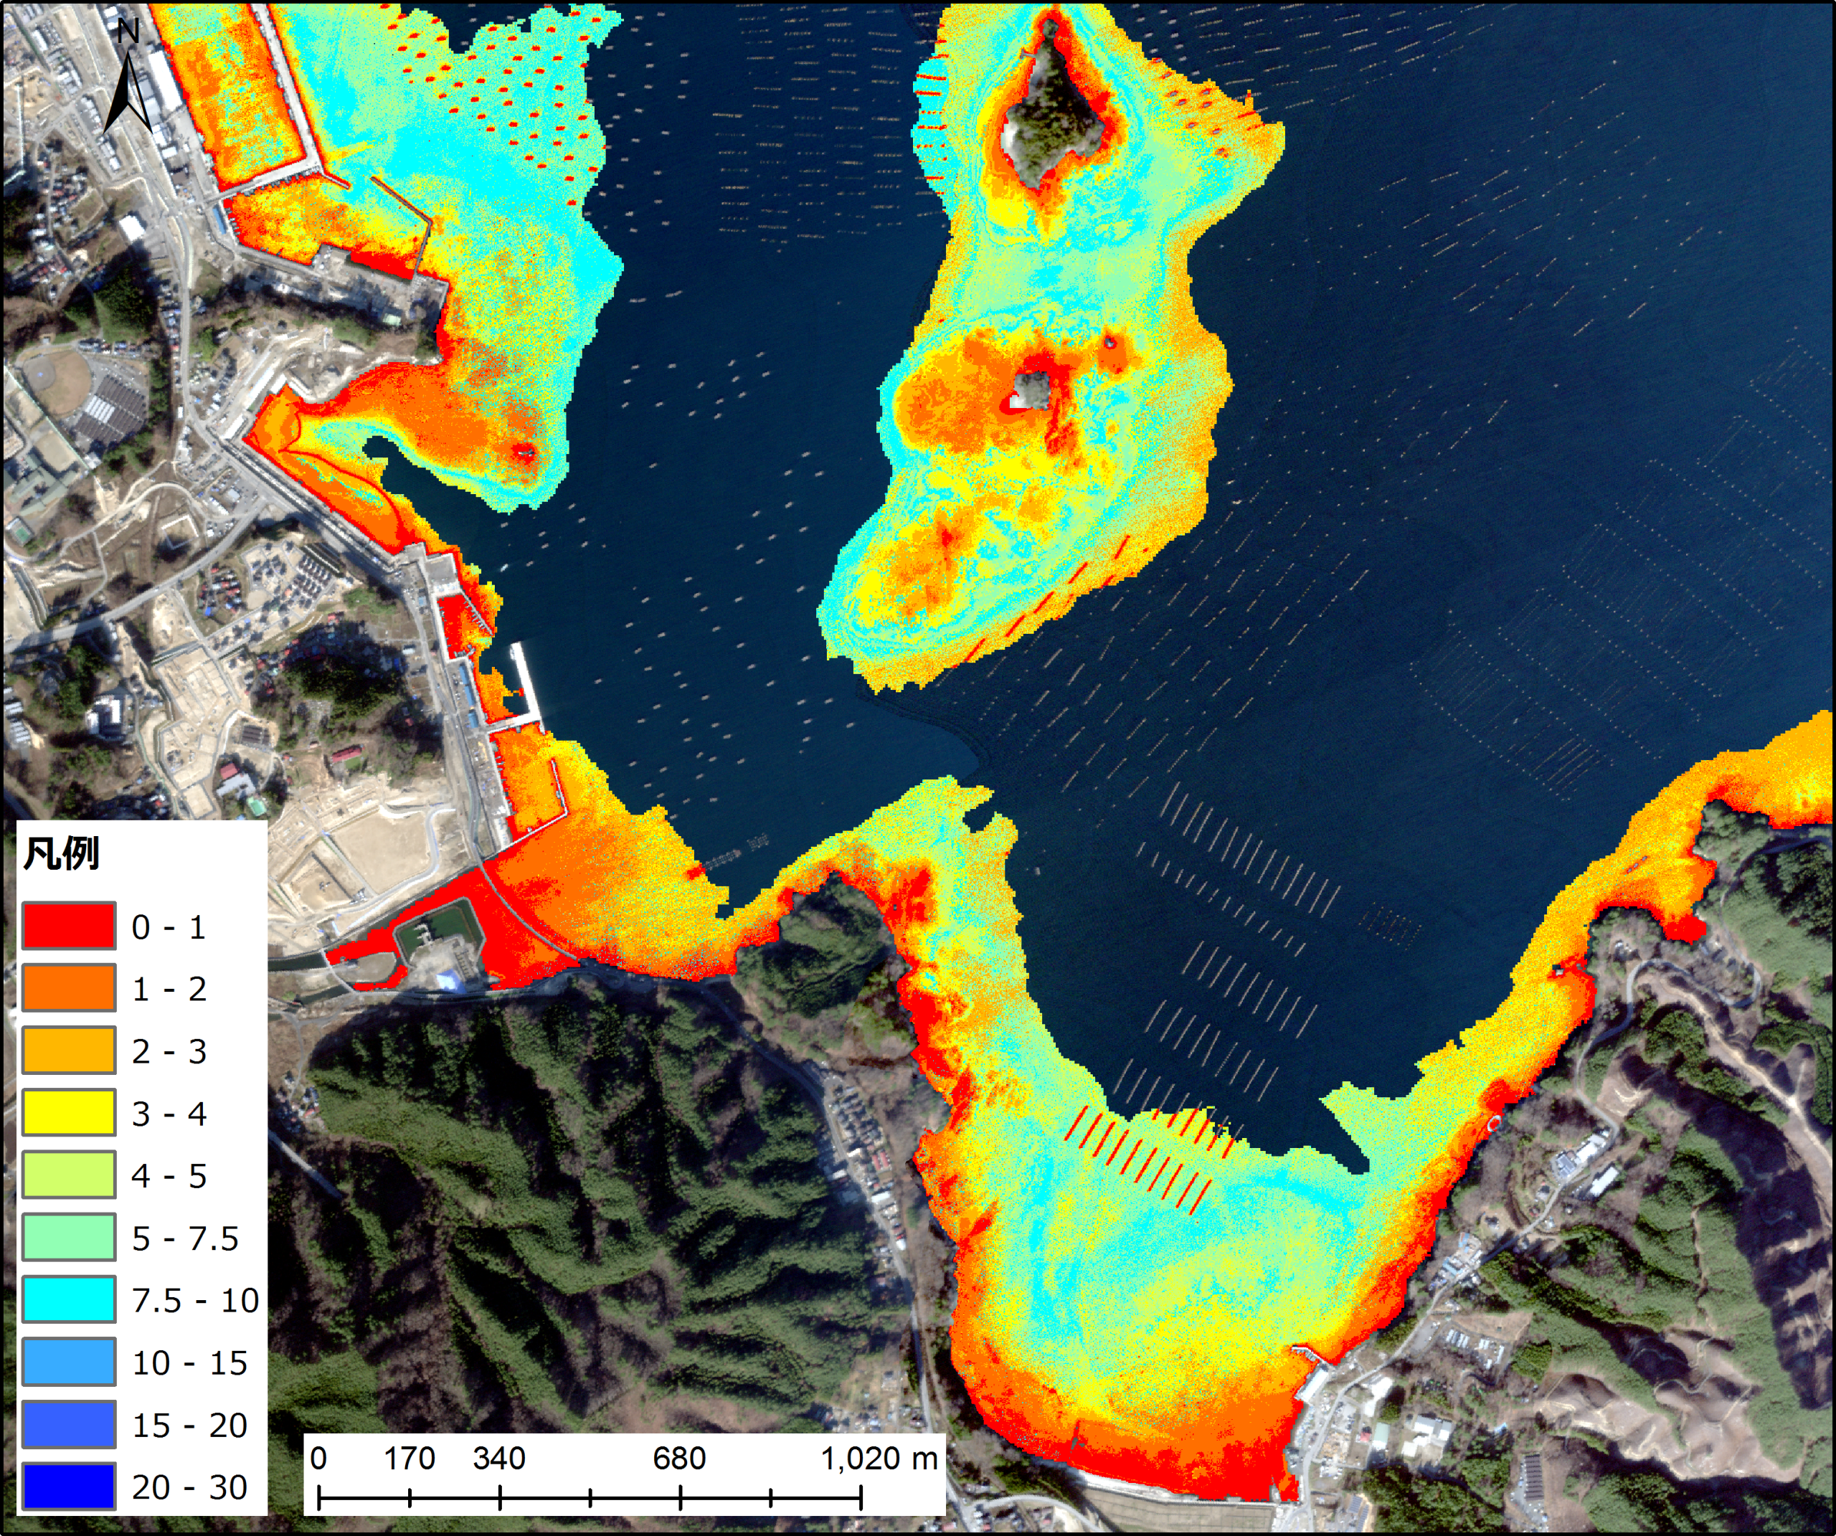The width and height of the screenshot is (1836, 1536).
Task: Click the scale bar label 170
Action: point(410,1458)
